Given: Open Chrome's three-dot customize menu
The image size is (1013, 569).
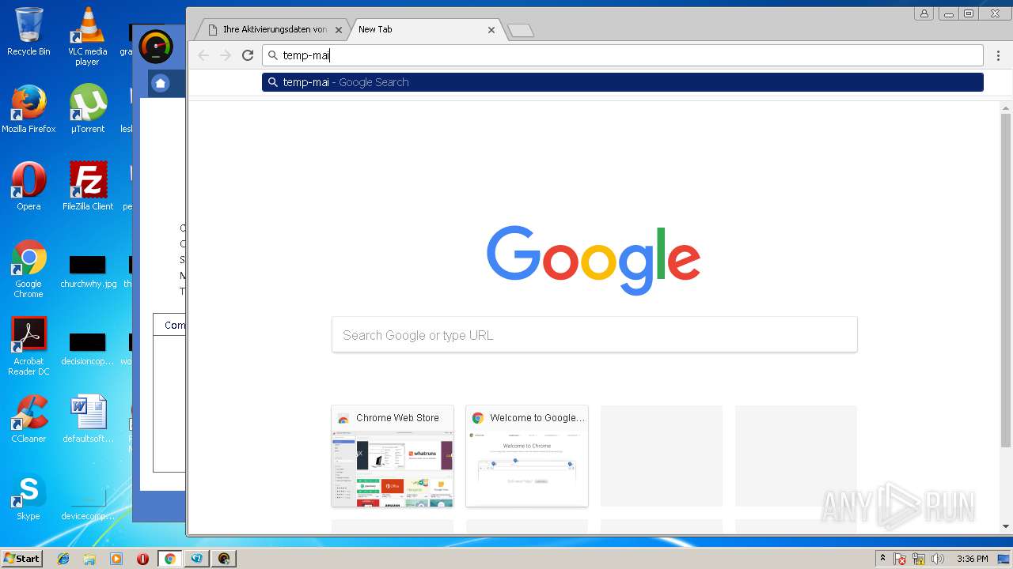Looking at the screenshot, I should coord(998,55).
